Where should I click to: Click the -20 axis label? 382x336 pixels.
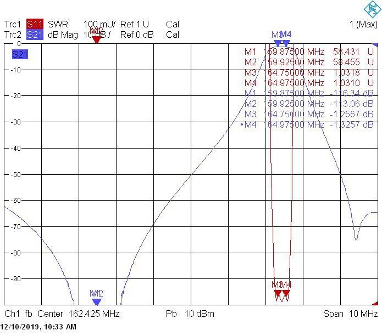tap(15, 96)
